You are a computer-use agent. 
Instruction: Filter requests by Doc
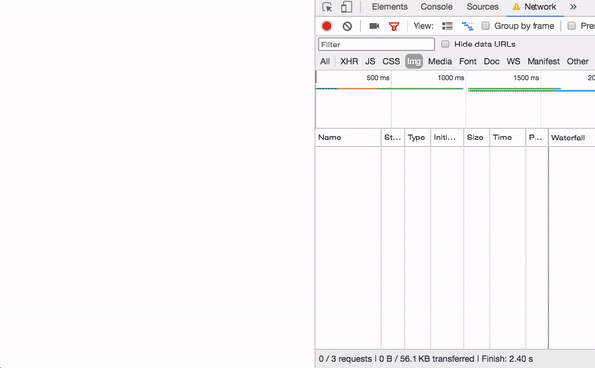[492, 61]
